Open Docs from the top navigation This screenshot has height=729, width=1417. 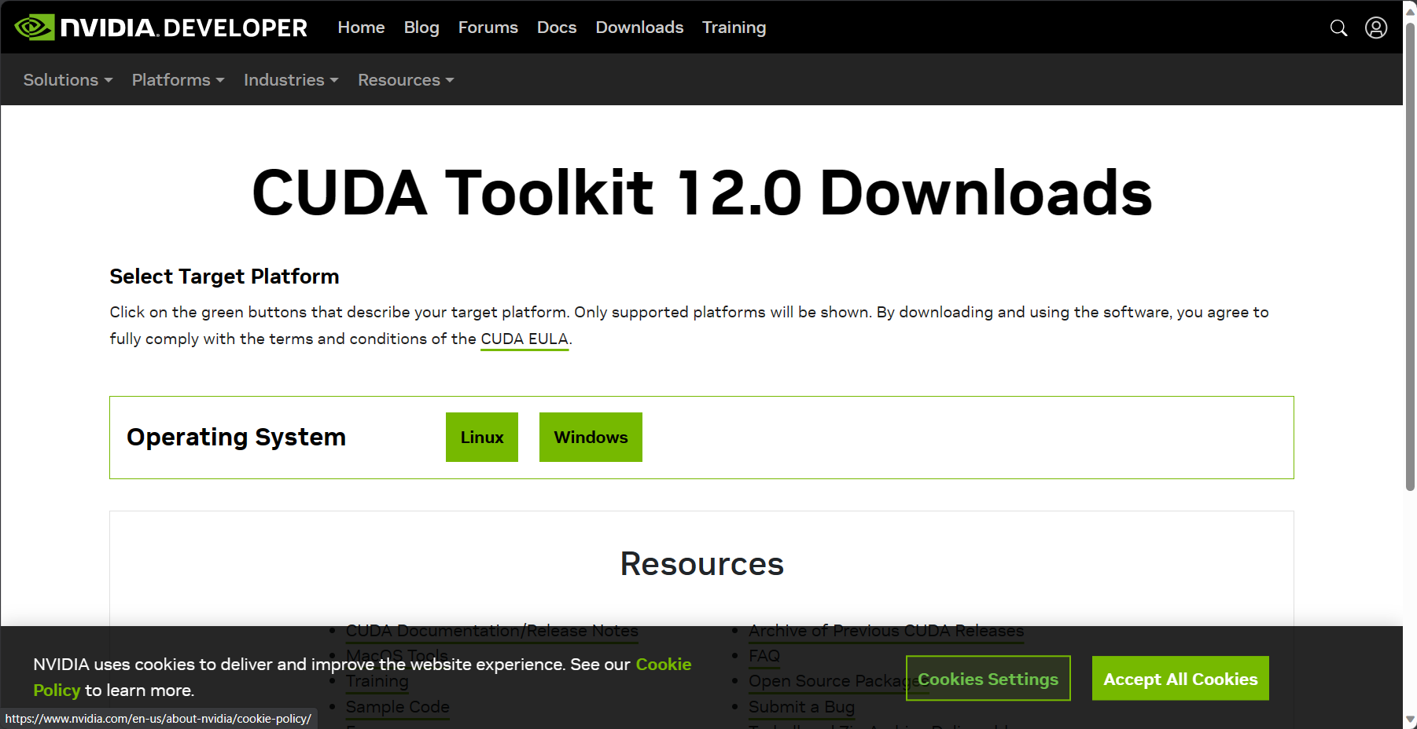coord(557,27)
